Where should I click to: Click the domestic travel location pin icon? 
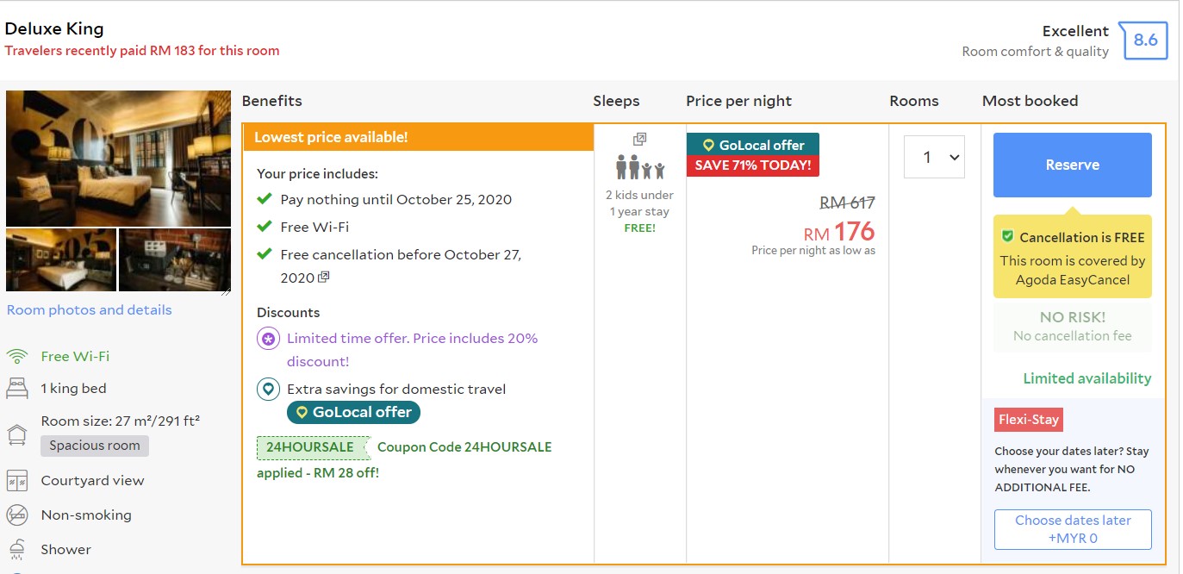268,390
